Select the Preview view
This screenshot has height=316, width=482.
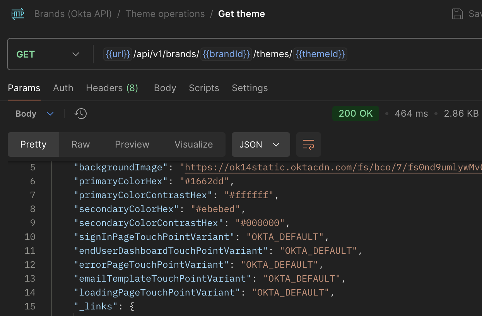click(x=132, y=144)
